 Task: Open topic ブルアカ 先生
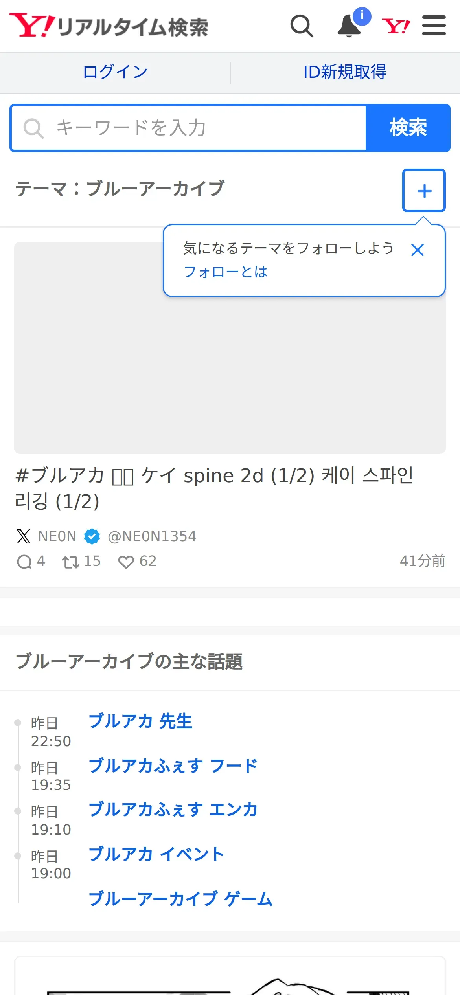tap(140, 721)
